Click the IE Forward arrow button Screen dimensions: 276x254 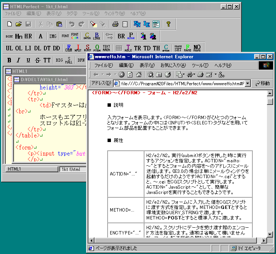pyautogui.click(x=109, y=74)
